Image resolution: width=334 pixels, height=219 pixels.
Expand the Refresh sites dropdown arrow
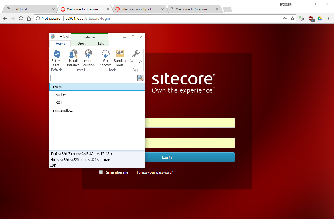pos(61,65)
